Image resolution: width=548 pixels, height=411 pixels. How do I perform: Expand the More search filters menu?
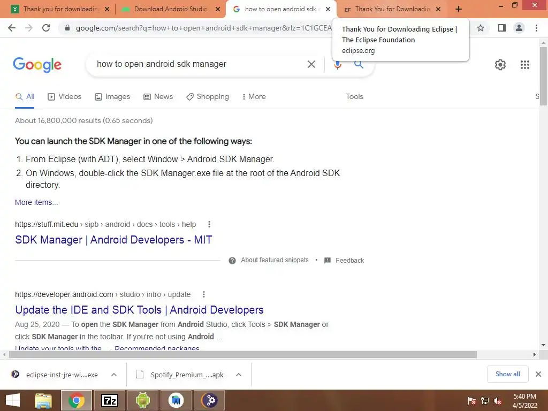(254, 97)
